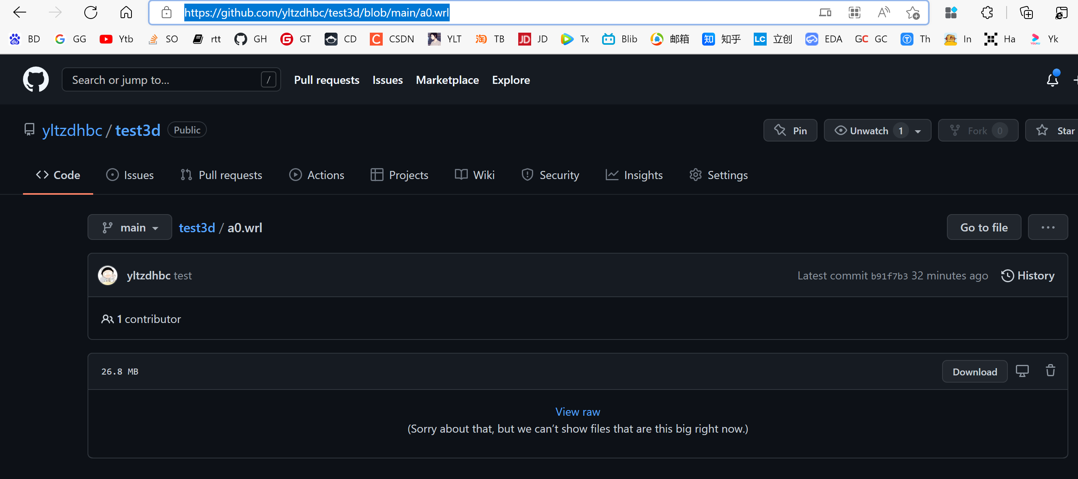Open the three-dot file options menu

(x=1048, y=227)
